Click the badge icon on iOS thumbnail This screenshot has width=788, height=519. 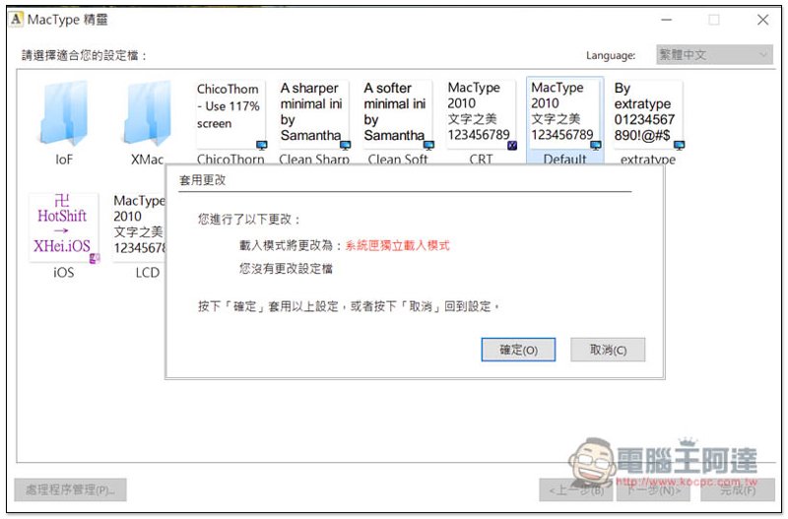95,258
